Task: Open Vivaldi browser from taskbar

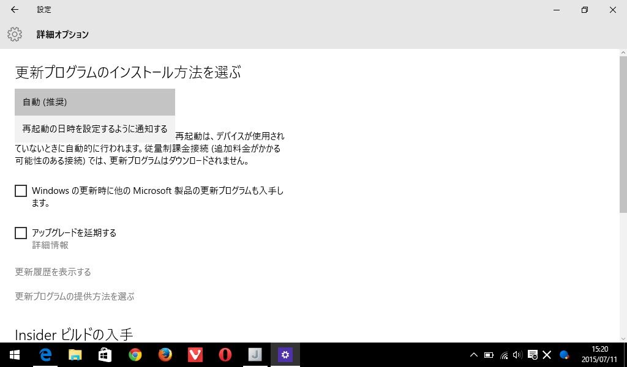Action: pos(195,355)
